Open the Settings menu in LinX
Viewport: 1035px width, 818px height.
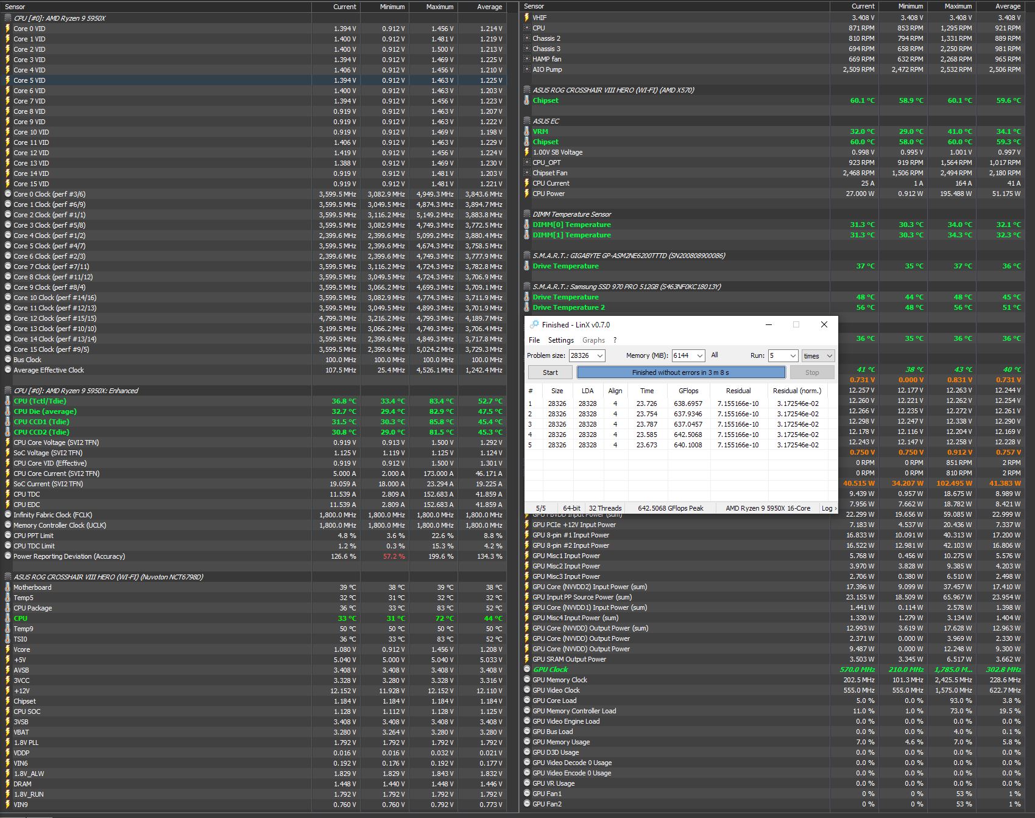(560, 340)
